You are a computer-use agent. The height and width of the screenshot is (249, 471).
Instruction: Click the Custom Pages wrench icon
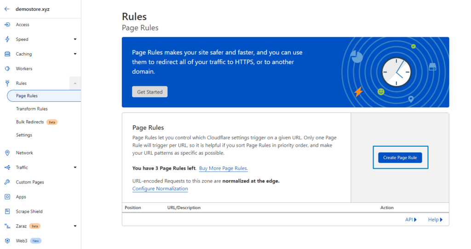7,182
